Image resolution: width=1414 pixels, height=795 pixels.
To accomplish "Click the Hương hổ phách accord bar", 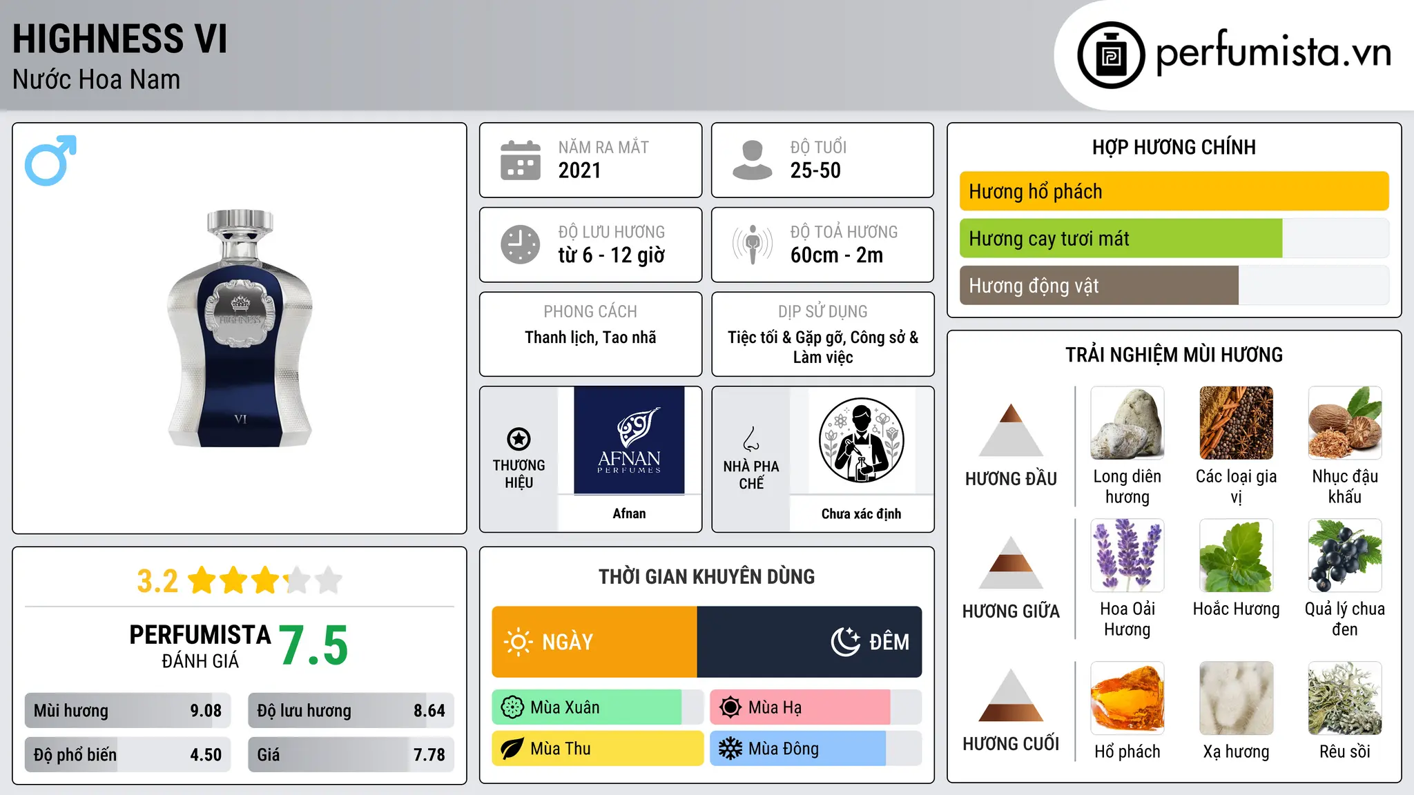I will point(1174,191).
